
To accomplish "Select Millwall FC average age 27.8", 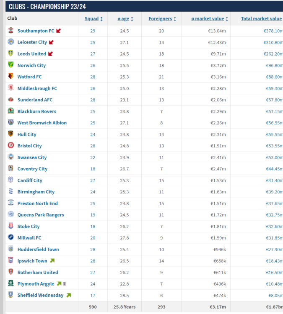I will 125,238.
